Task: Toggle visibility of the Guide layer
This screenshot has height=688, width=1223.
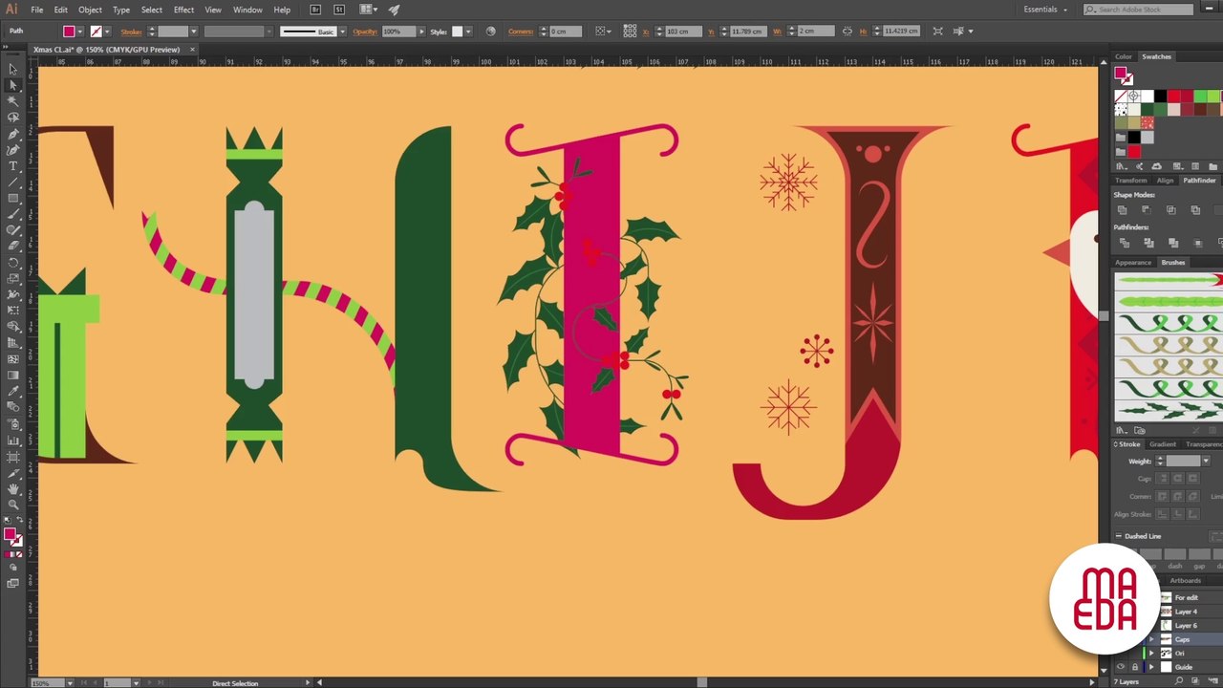Action: click(x=1121, y=667)
